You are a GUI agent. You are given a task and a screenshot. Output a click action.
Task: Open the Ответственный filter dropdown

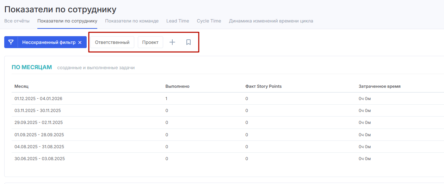pyautogui.click(x=112, y=42)
